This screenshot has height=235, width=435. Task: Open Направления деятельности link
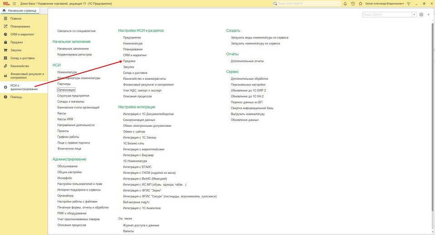coord(76,125)
